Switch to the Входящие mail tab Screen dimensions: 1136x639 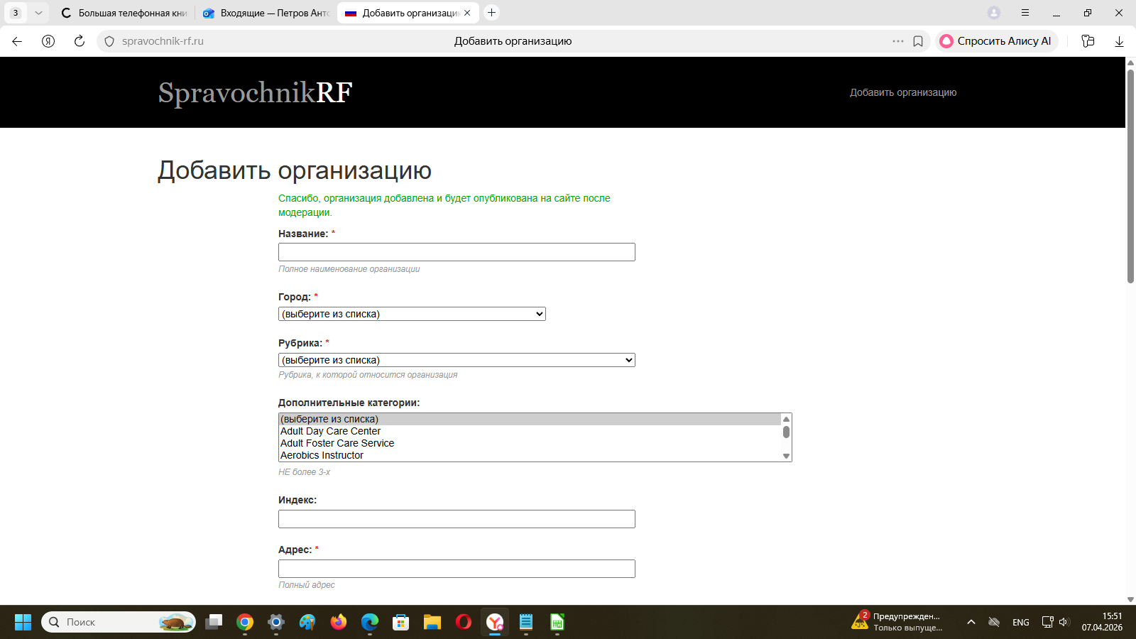(266, 13)
